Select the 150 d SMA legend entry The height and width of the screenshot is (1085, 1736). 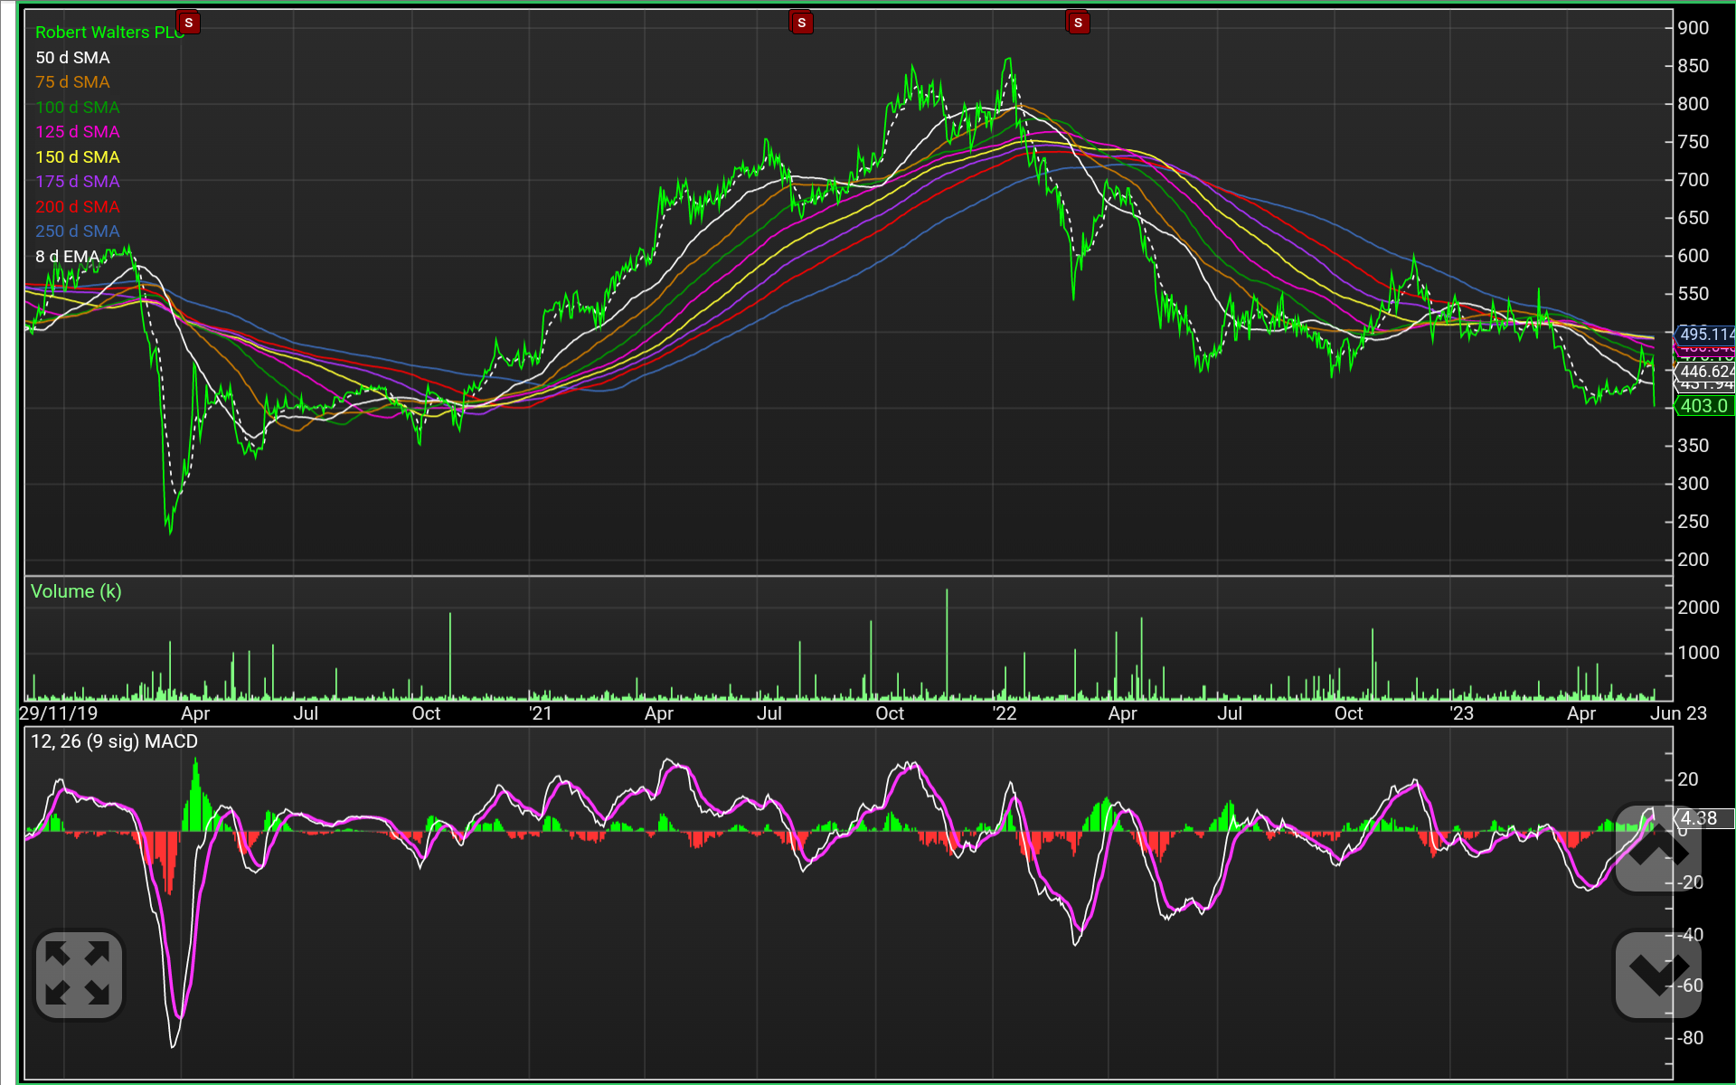pyautogui.click(x=77, y=157)
